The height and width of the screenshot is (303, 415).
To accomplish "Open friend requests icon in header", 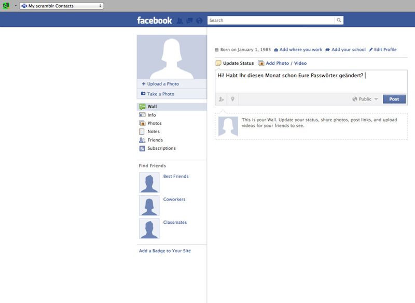I will point(179,21).
